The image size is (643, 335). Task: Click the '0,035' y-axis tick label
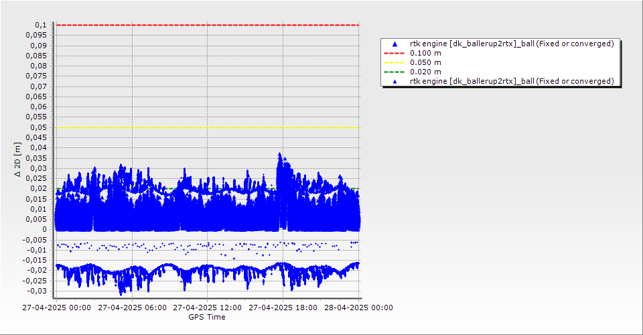[36, 158]
